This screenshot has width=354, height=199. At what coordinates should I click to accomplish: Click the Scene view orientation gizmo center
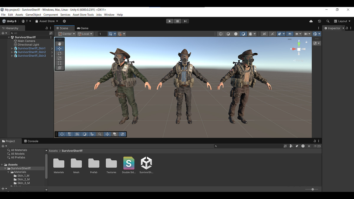(x=299, y=49)
